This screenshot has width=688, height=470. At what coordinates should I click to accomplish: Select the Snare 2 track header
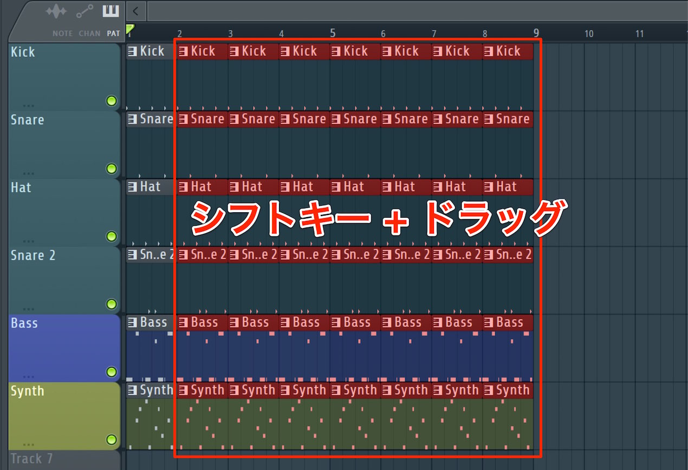pos(64,280)
